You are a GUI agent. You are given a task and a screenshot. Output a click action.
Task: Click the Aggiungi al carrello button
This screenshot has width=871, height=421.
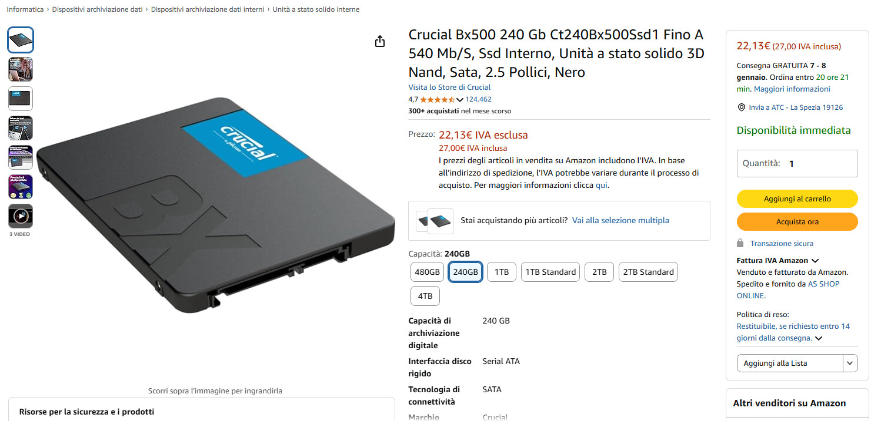[x=797, y=199]
